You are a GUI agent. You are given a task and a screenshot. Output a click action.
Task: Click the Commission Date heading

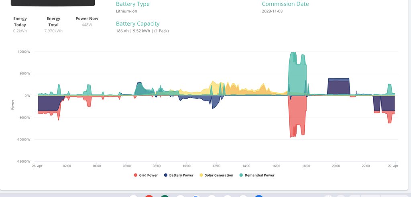point(285,4)
